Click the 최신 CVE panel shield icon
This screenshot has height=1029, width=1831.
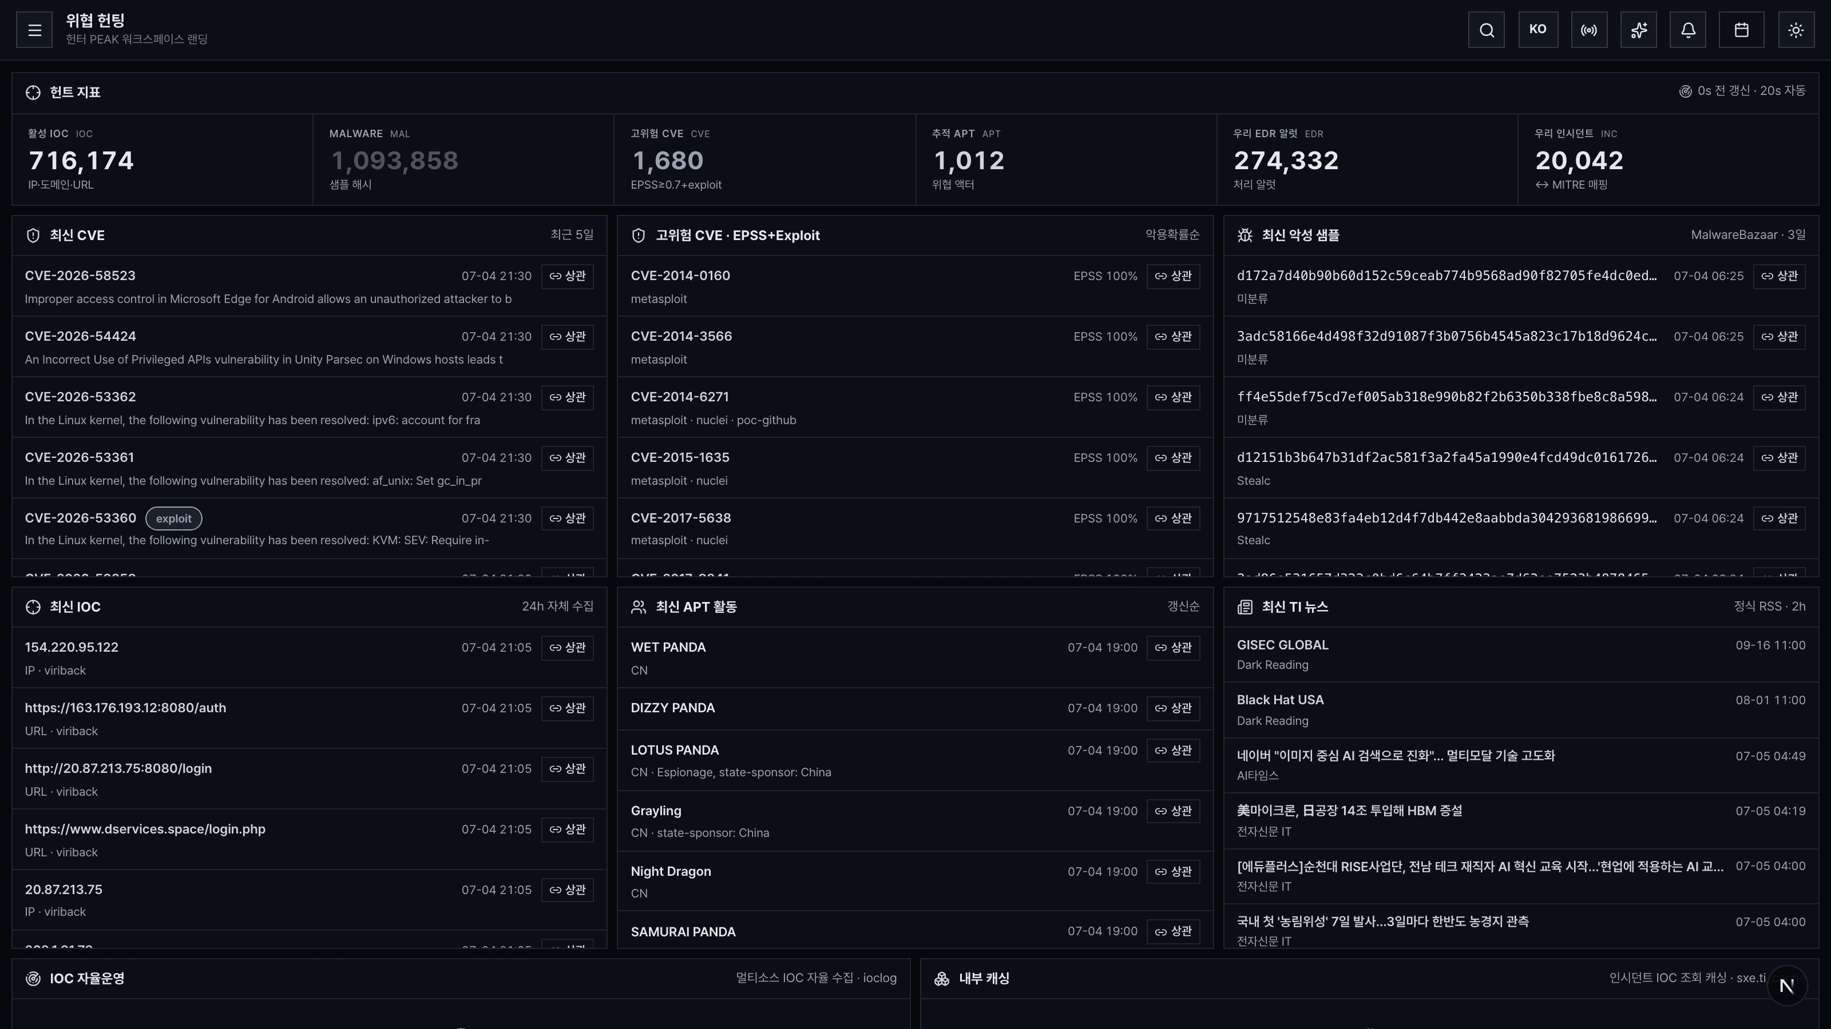(33, 236)
